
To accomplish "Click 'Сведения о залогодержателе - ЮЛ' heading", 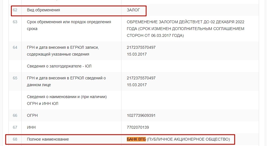I will click(x=59, y=66).
